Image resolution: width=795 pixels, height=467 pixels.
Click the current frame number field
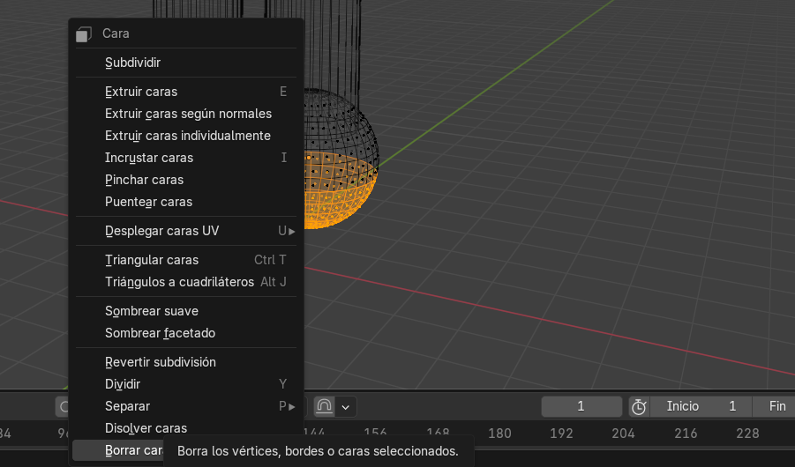coord(581,406)
